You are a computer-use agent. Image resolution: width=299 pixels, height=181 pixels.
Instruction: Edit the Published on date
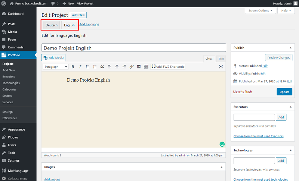tap(290, 82)
